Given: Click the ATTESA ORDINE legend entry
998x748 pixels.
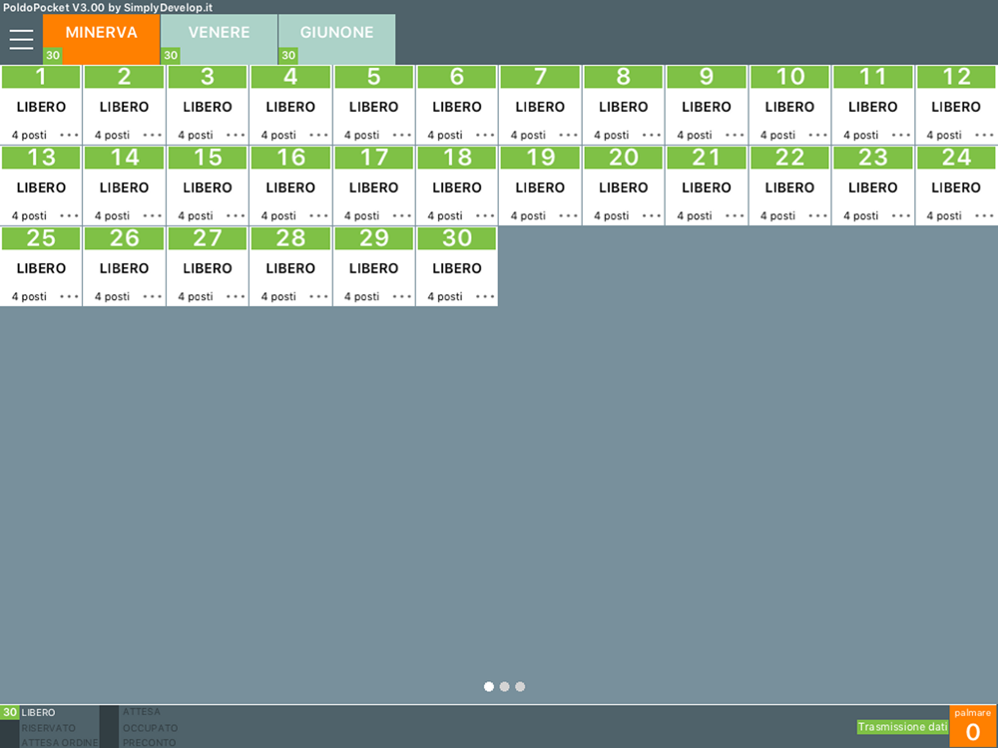Looking at the screenshot, I should coord(60,742).
